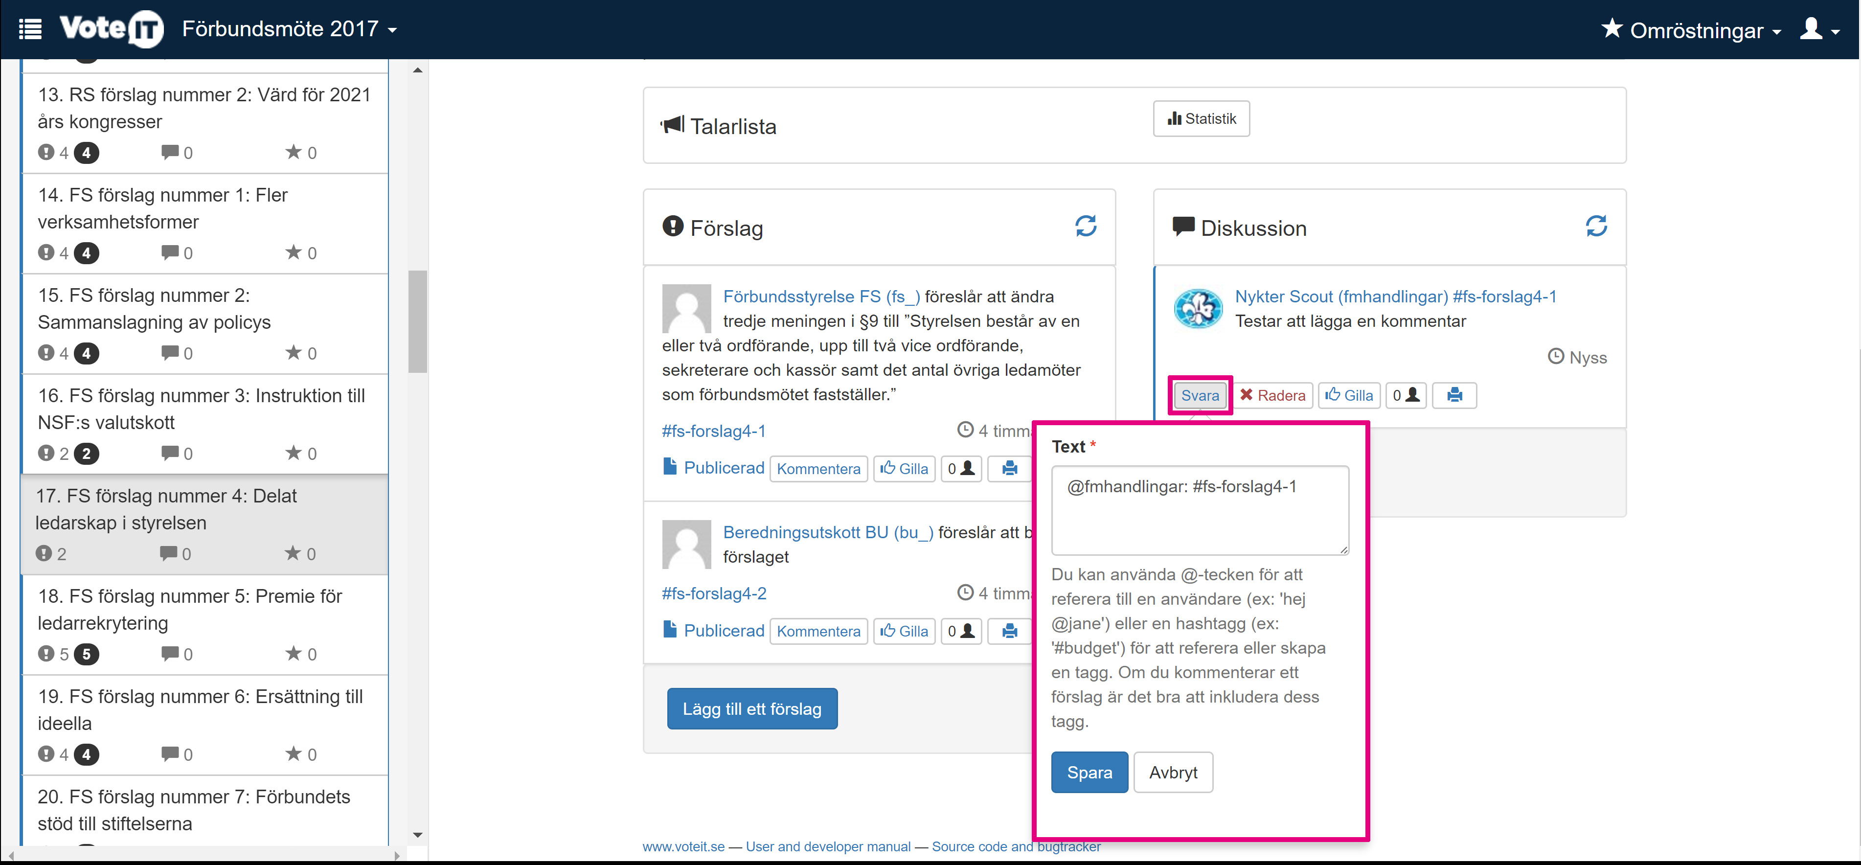Screen dimensions: 1861x865
Task: Click Kommentera on #fs-forslag4-2 proposal
Action: coord(818,632)
